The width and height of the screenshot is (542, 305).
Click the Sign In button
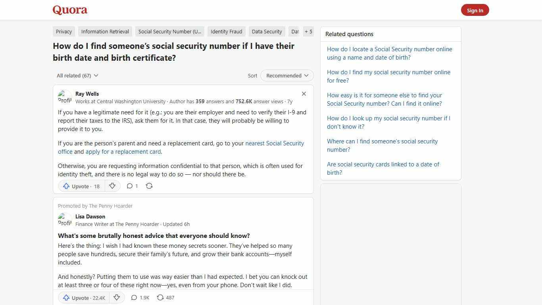(x=475, y=10)
